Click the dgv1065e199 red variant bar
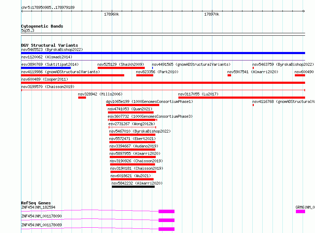This screenshot has height=233, width=315. click(133, 105)
